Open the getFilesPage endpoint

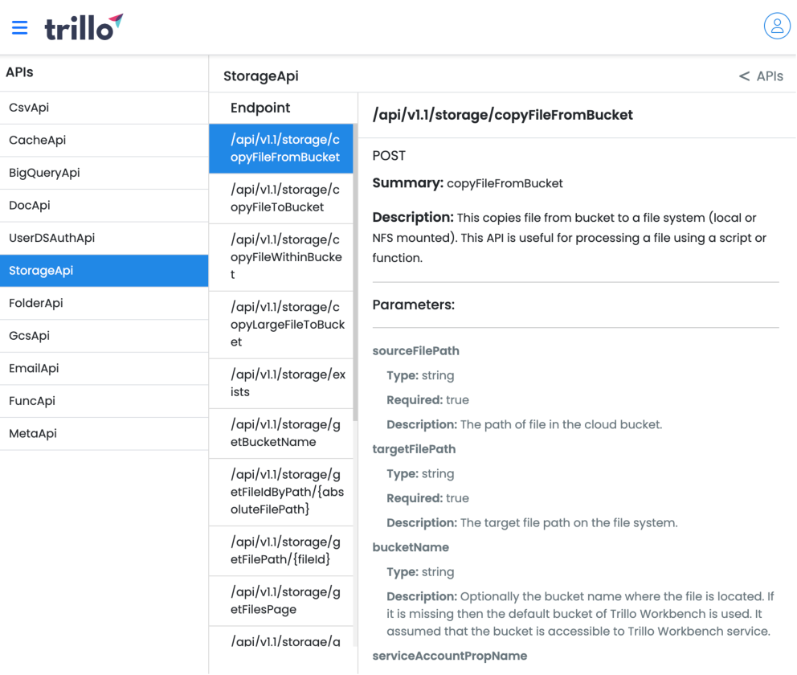coord(281,601)
